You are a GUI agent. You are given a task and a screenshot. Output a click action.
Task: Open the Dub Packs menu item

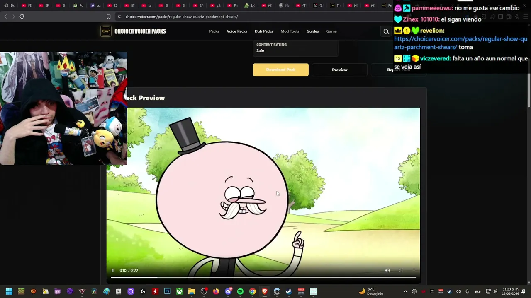tap(264, 31)
